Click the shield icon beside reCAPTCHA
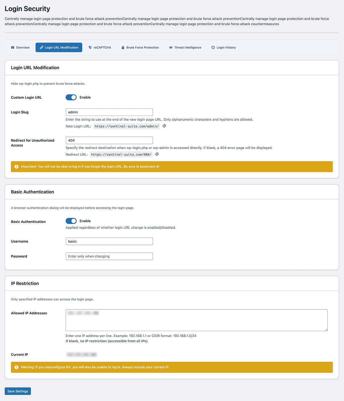This screenshot has width=344, height=401. [90, 48]
